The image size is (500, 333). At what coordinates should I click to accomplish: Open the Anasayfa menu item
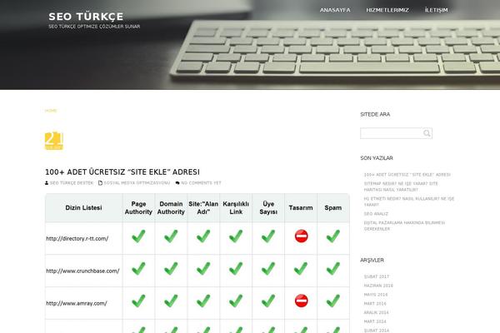coord(335,10)
